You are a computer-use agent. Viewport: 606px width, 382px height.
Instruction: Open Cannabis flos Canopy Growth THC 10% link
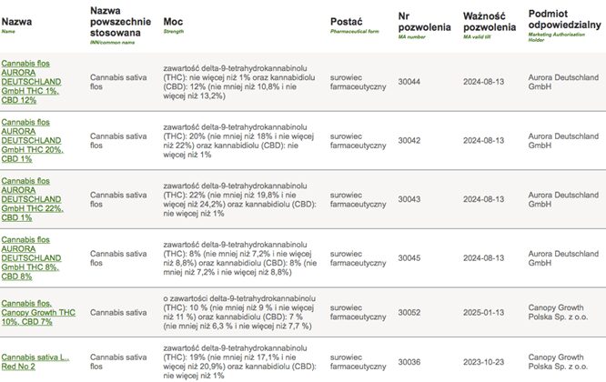38,313
